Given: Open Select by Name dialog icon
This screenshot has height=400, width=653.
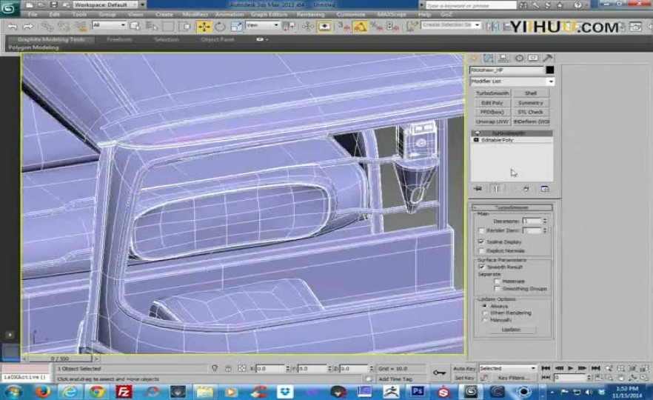Looking at the screenshot, I should coord(151,27).
